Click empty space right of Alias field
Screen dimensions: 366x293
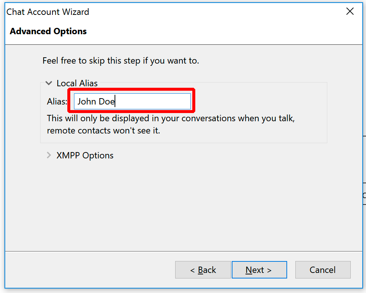(x=259, y=101)
